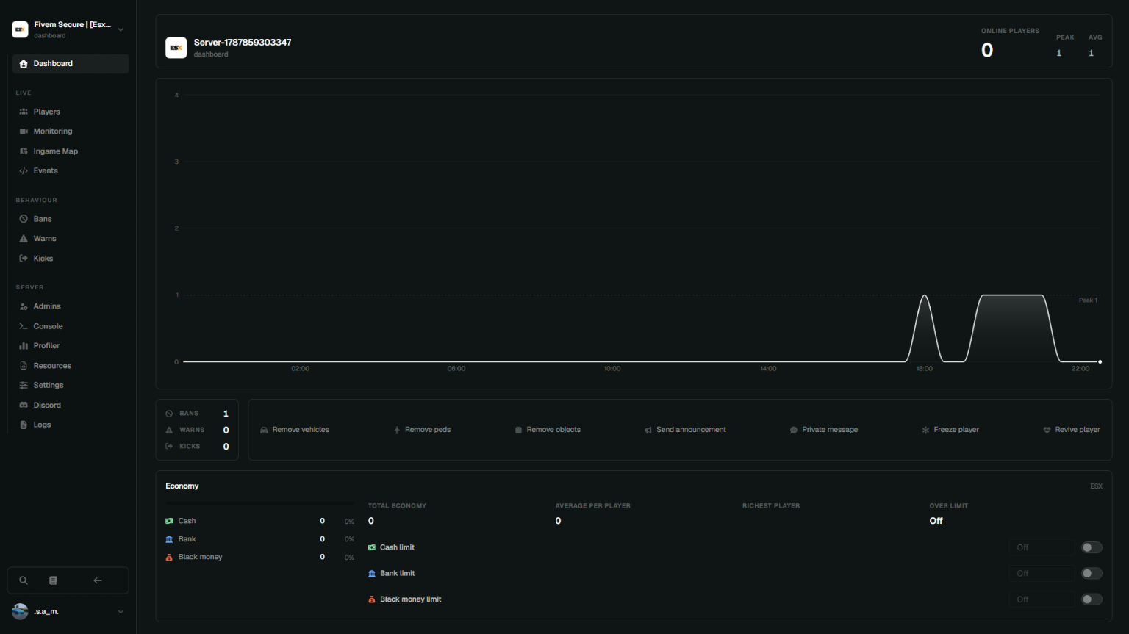
Task: Click the Cash row in Economy list
Action: 260,521
